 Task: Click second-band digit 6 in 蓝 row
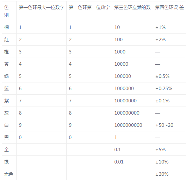[x=70, y=89]
